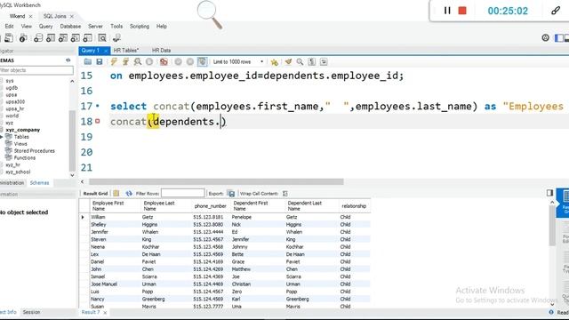Click the Filter Rows input field
Screen dimensions: 569x320
click(x=182, y=194)
